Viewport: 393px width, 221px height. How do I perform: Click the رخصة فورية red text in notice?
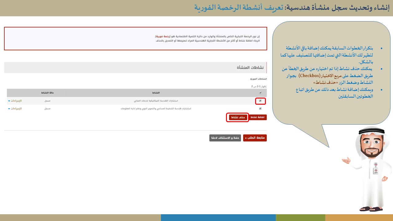point(161,36)
